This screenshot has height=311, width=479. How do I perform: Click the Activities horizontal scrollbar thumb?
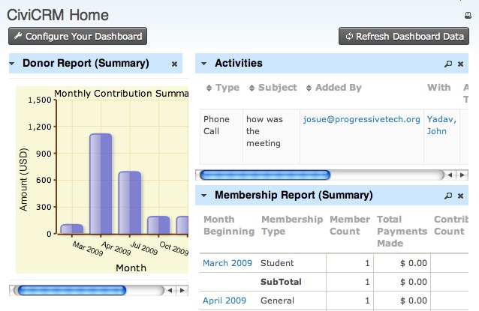[264, 175]
